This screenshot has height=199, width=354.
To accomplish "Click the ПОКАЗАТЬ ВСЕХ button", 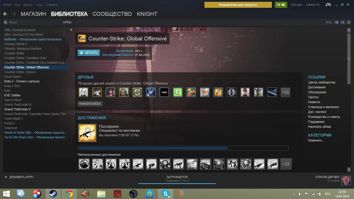I will 90,104.
